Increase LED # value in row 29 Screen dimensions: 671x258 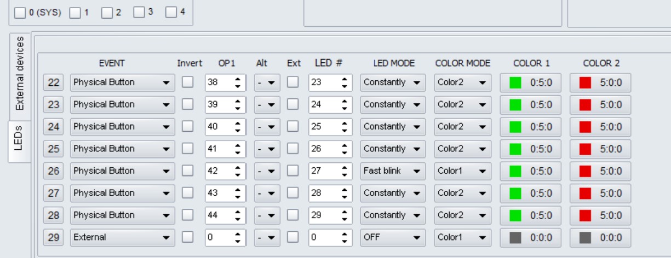coord(344,234)
